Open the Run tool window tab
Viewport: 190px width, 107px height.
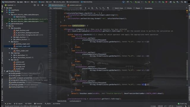tap(8, 104)
